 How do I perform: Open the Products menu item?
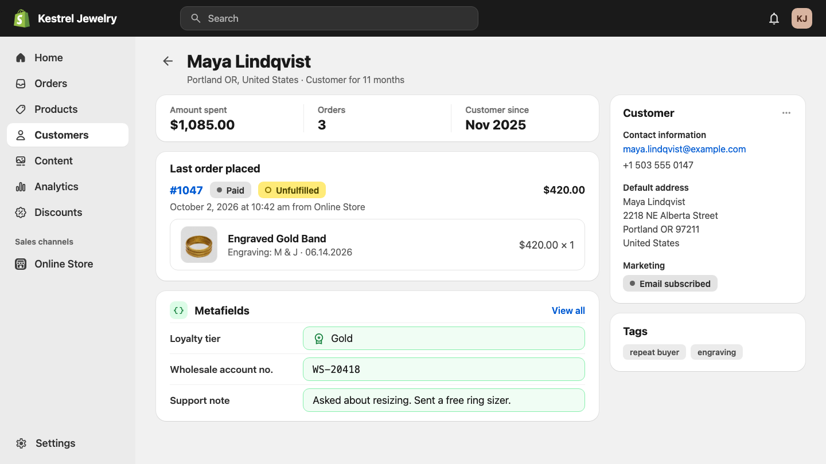coord(68,109)
